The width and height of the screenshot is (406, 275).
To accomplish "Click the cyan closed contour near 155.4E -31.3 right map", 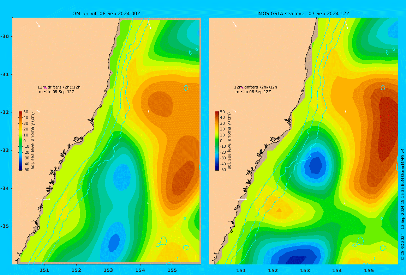I will 383,88.
